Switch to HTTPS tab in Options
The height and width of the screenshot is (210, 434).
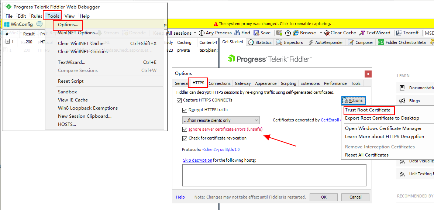199,83
